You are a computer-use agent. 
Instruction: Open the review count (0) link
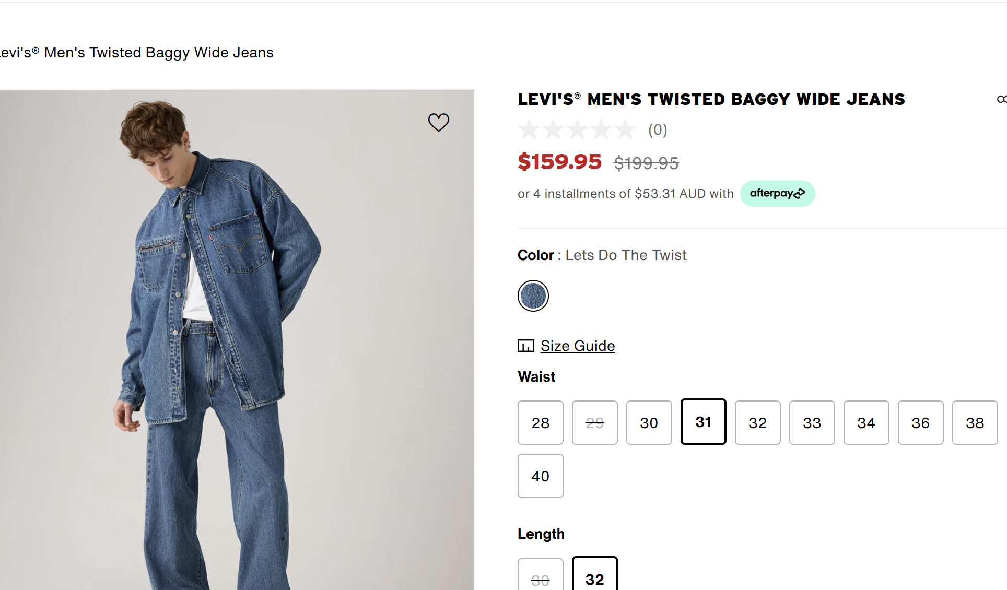click(x=658, y=129)
